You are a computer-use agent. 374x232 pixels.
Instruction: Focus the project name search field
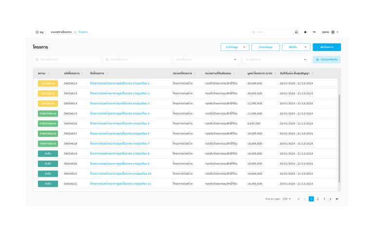137,60
